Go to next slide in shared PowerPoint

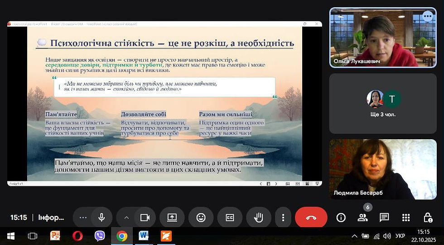pos(276,184)
